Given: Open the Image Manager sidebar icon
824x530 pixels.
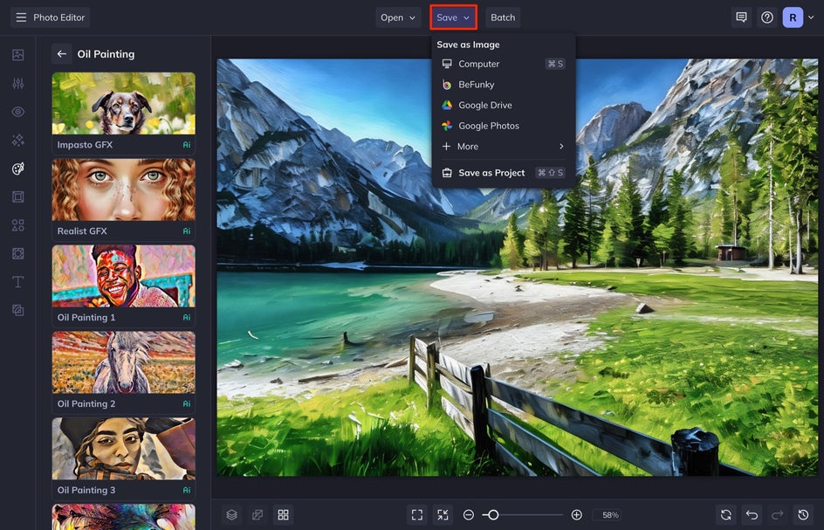Looking at the screenshot, I should pyautogui.click(x=17, y=55).
